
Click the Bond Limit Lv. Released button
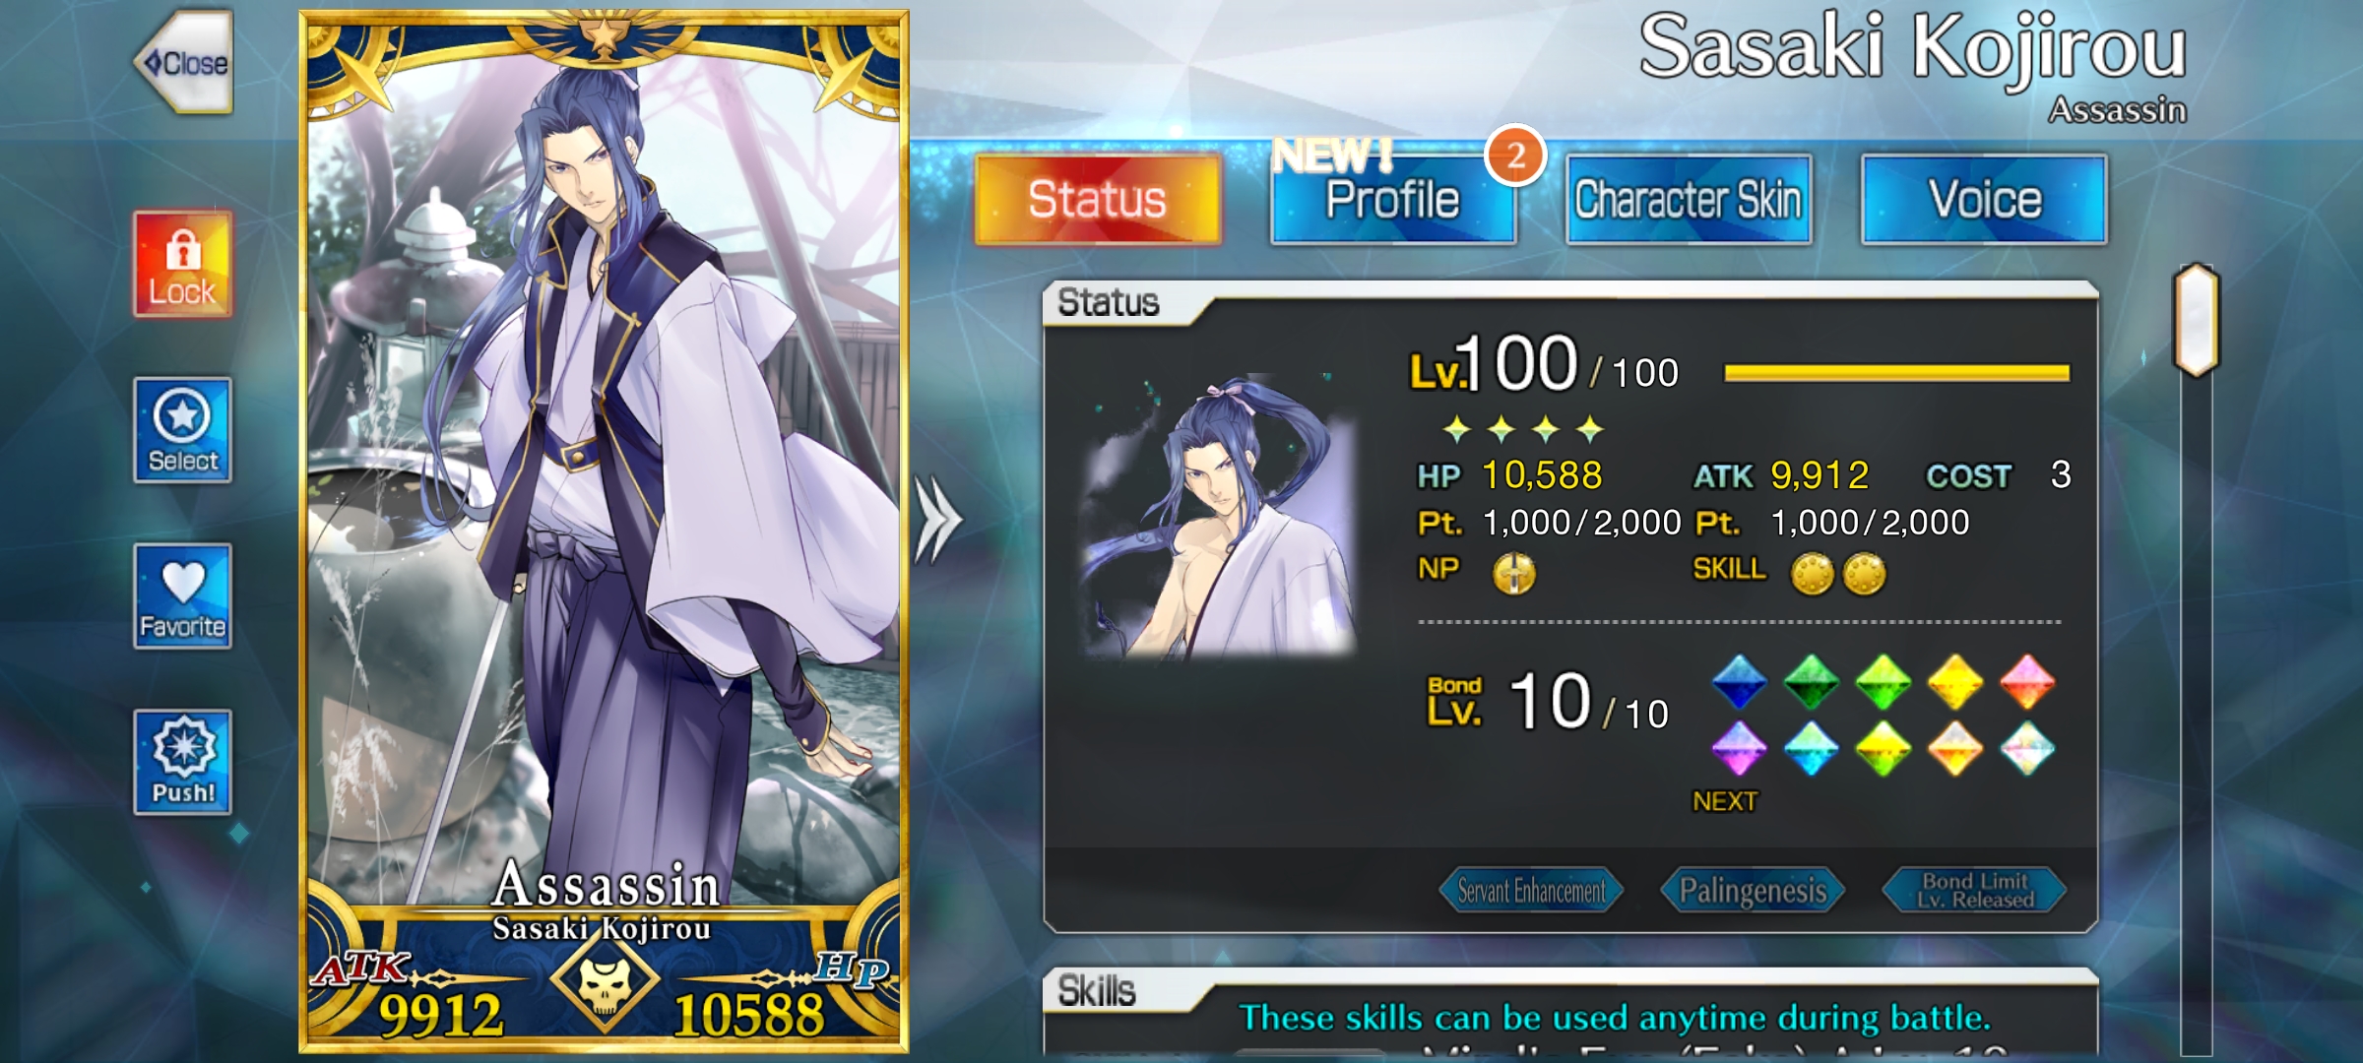tap(1974, 891)
